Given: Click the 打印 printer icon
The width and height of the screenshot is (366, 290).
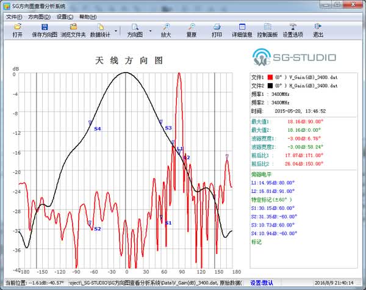Looking at the screenshot, I should pos(217,27).
